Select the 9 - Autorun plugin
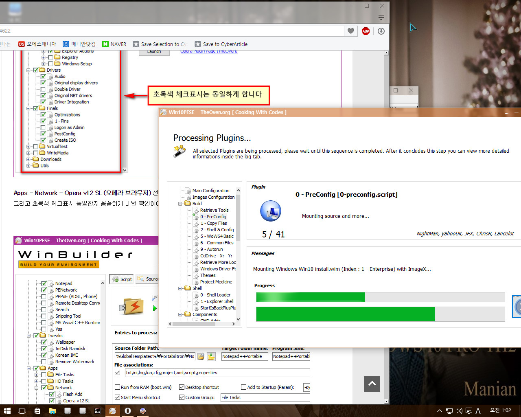The height and width of the screenshot is (417, 521). point(211,249)
